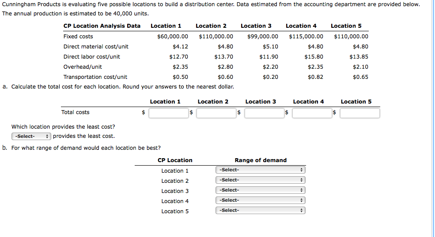
Task: Click the $13.85 direct labor cost value
Action: (359, 57)
